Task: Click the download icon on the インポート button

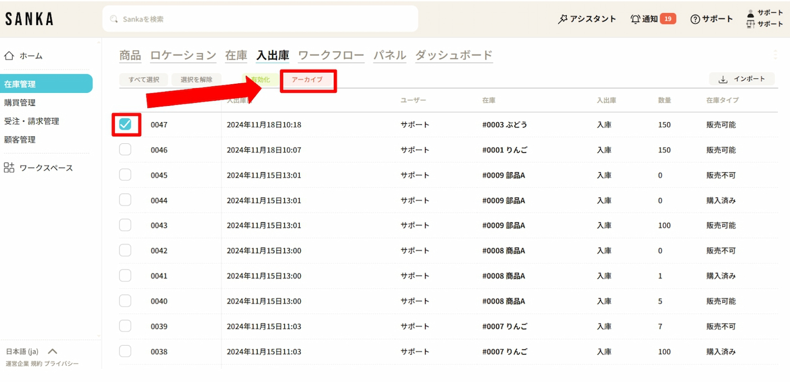Action: (723, 79)
